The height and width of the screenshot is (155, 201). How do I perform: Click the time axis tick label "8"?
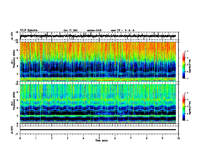pyautogui.click(x=147, y=138)
